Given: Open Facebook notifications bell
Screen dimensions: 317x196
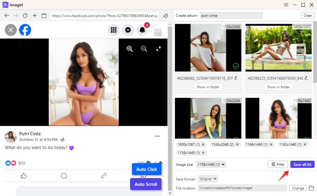Looking at the screenshot, I should pos(142,30).
